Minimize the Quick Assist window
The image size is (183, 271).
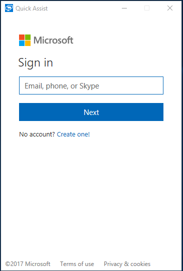pyautogui.click(x=124, y=8)
